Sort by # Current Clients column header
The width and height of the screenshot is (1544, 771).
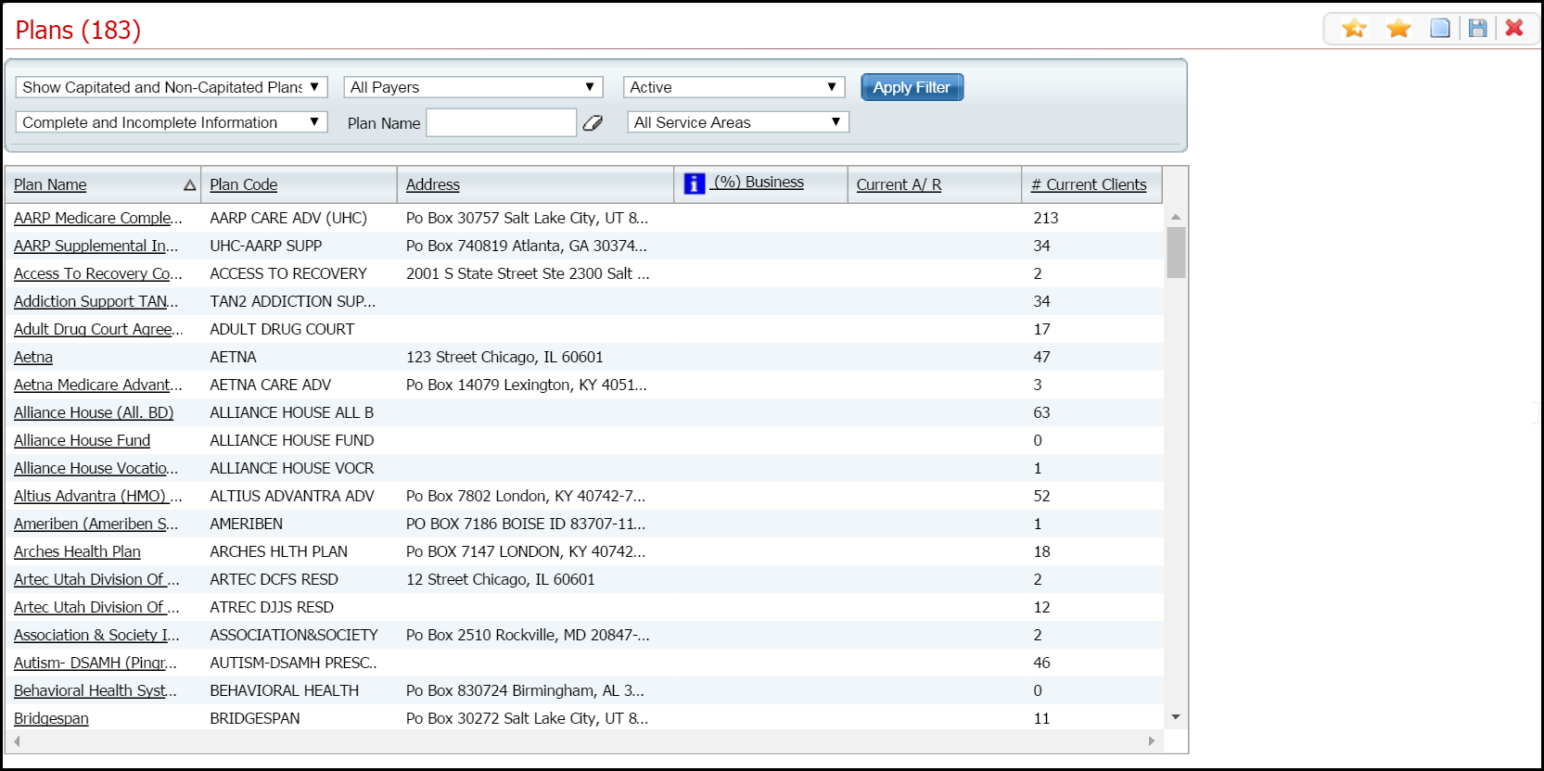tap(1089, 185)
